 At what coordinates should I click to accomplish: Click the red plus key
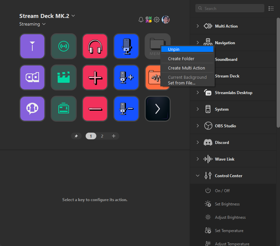click(95, 77)
